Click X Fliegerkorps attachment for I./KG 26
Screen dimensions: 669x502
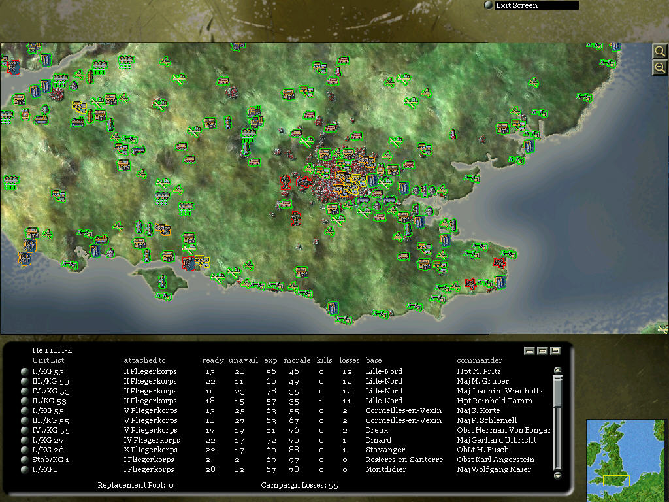[x=150, y=450]
